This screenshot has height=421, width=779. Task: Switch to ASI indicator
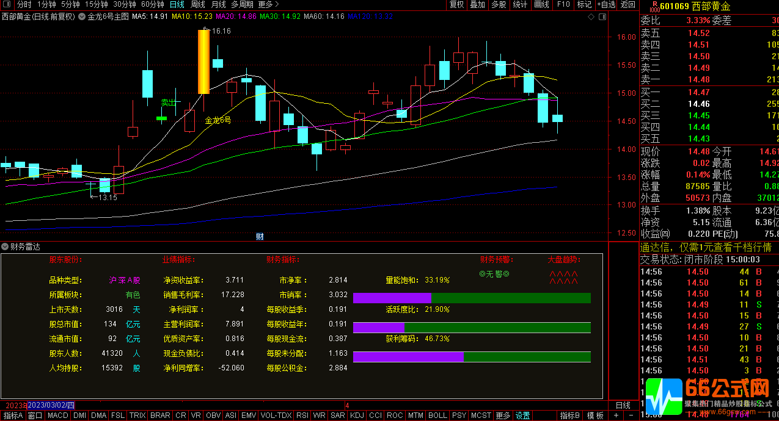[231, 416]
